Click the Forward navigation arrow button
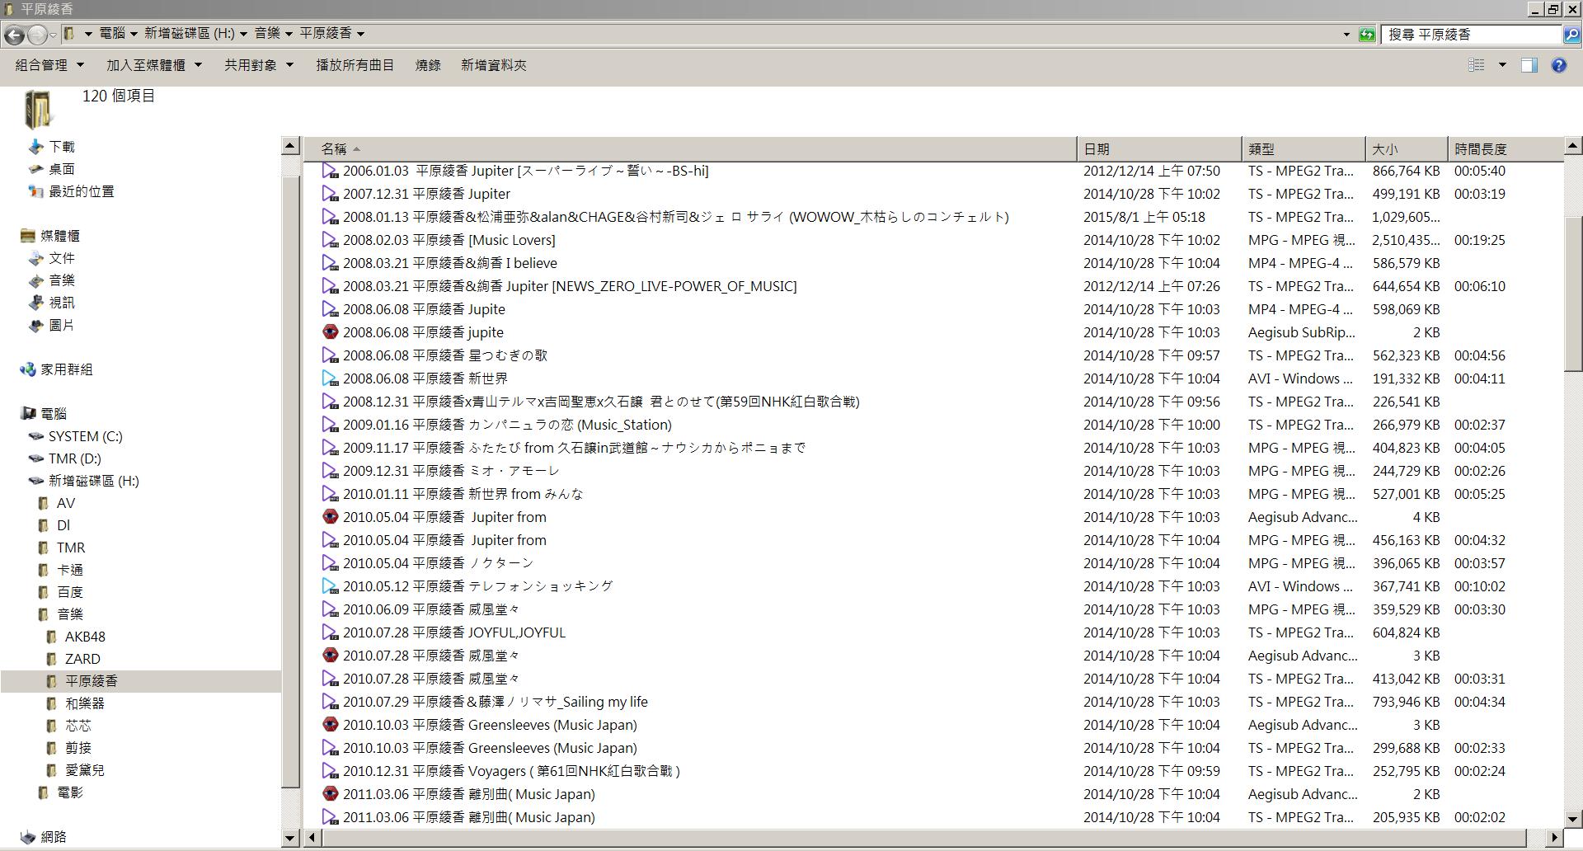1583x851 pixels. [x=37, y=35]
